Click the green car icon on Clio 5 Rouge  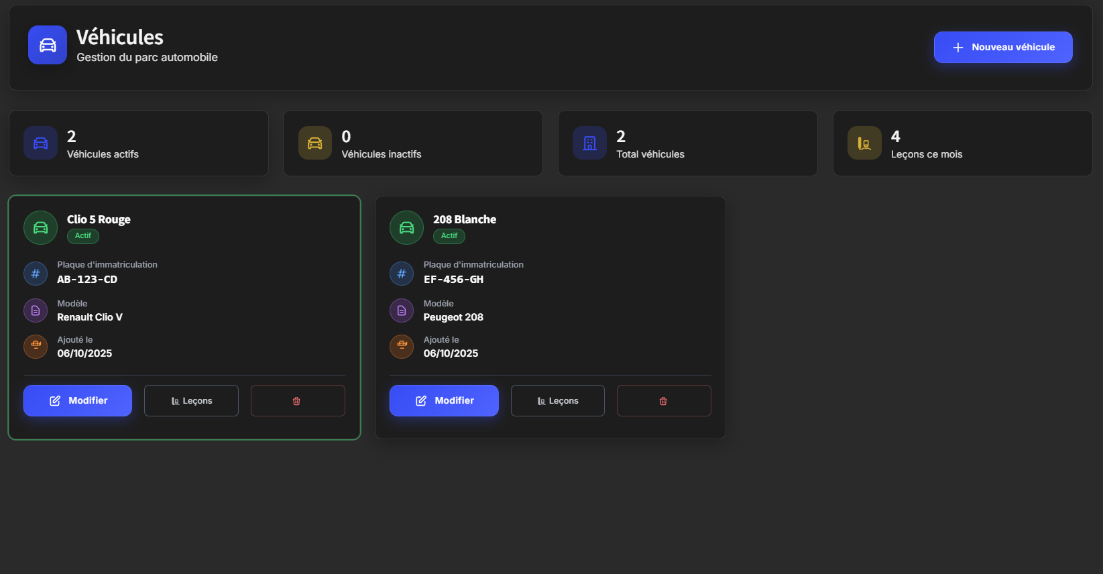click(41, 228)
